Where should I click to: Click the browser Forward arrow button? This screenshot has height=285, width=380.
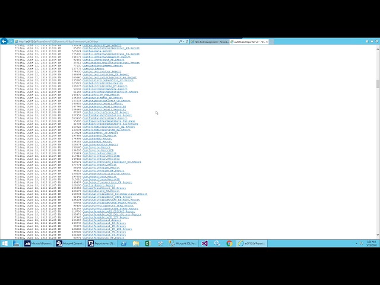point(11,42)
